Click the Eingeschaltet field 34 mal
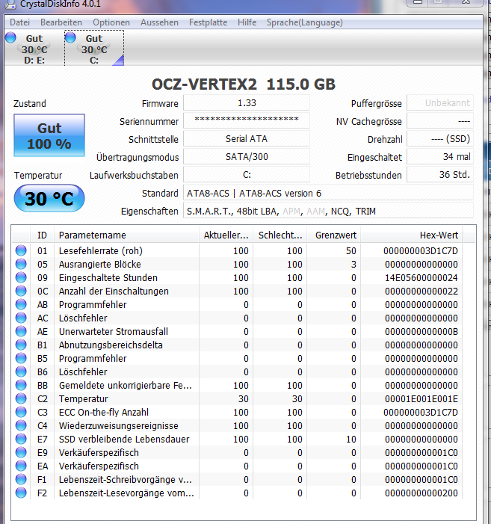491x524 pixels. [440, 157]
